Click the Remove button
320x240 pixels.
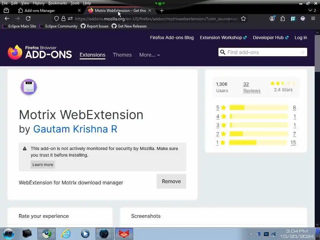[x=171, y=181]
